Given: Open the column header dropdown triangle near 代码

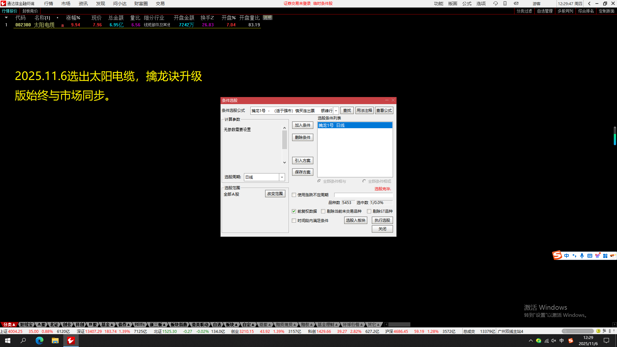Looking at the screenshot, I should point(6,18).
